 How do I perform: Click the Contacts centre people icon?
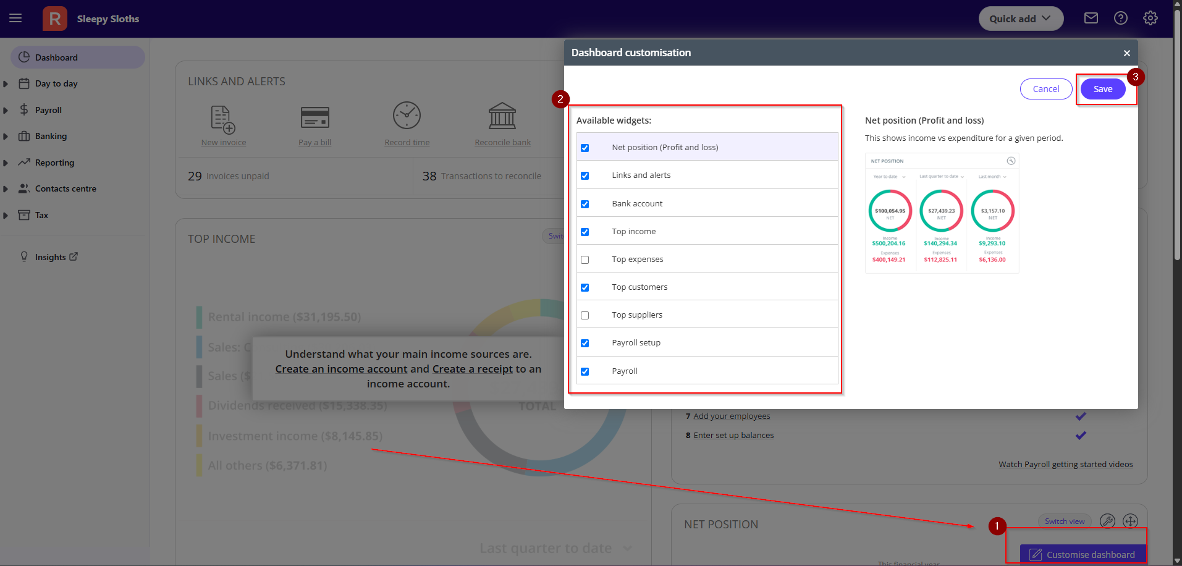pyautogui.click(x=24, y=188)
